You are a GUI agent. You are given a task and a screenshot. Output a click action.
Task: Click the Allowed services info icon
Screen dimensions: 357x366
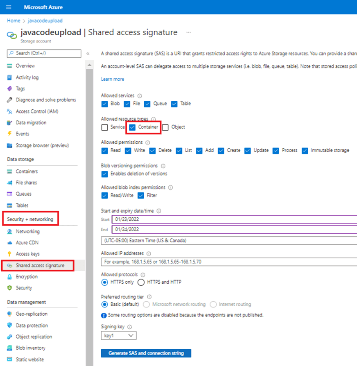[x=140, y=95]
